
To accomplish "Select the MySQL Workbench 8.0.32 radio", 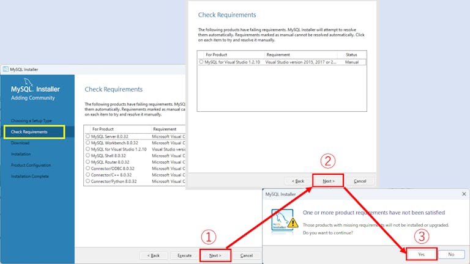I will 88,143.
